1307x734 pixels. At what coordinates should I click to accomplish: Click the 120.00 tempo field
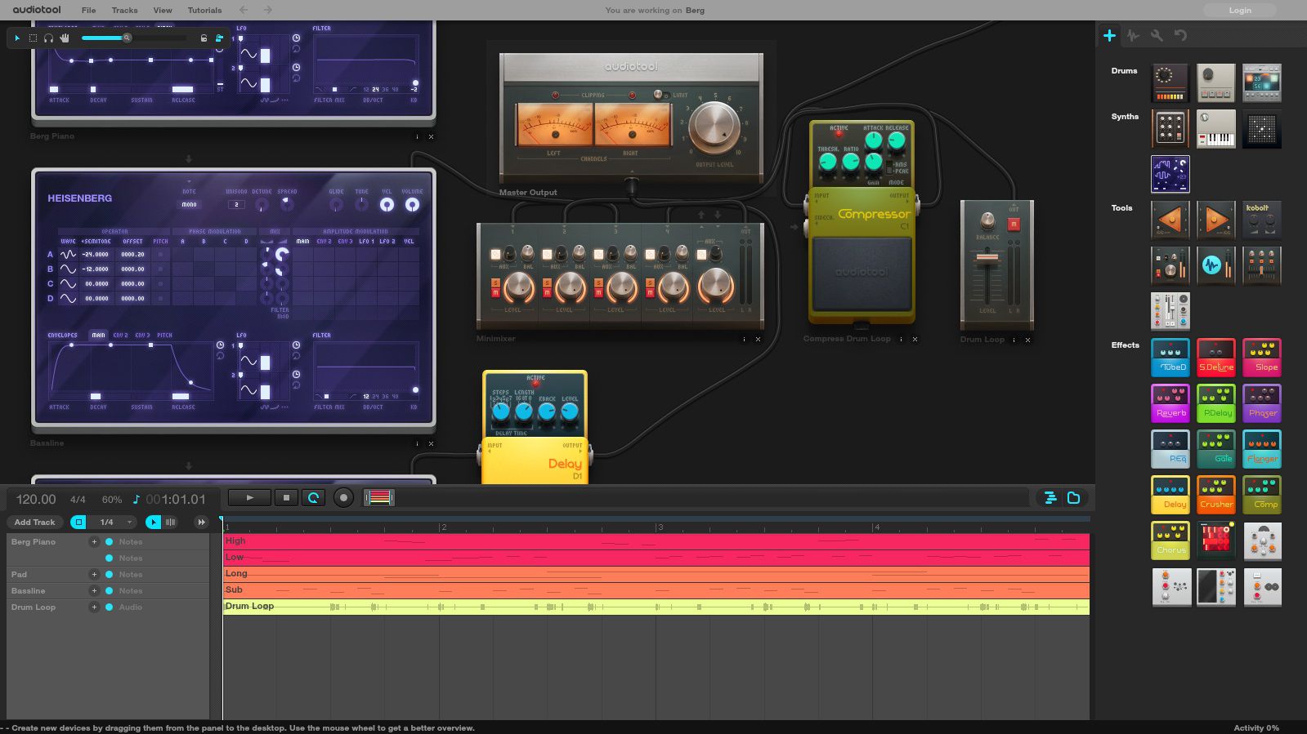pyautogui.click(x=36, y=499)
